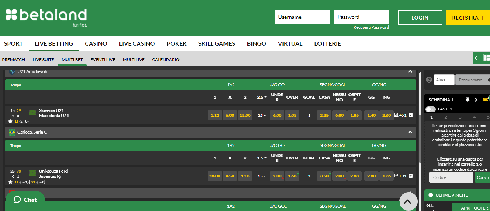Switch to the Prematch tab
The image size is (490, 211).
point(14,60)
